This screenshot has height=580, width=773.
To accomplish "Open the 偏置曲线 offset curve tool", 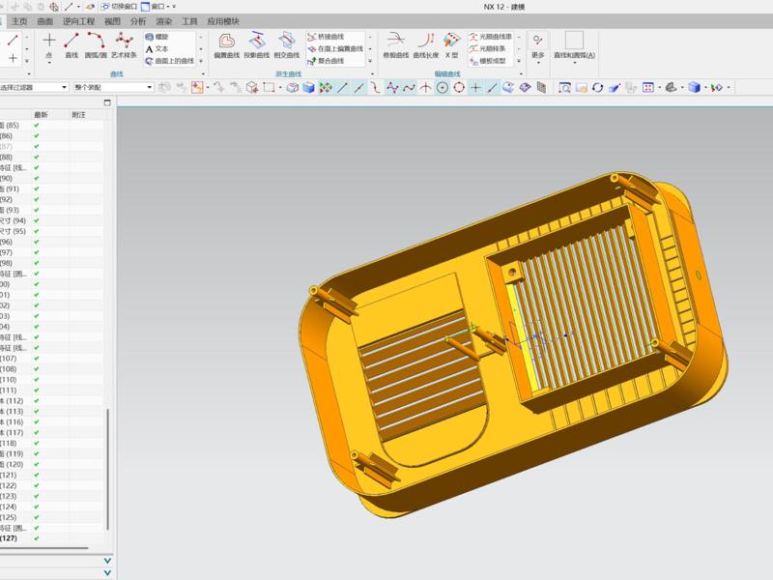I will click(x=226, y=43).
